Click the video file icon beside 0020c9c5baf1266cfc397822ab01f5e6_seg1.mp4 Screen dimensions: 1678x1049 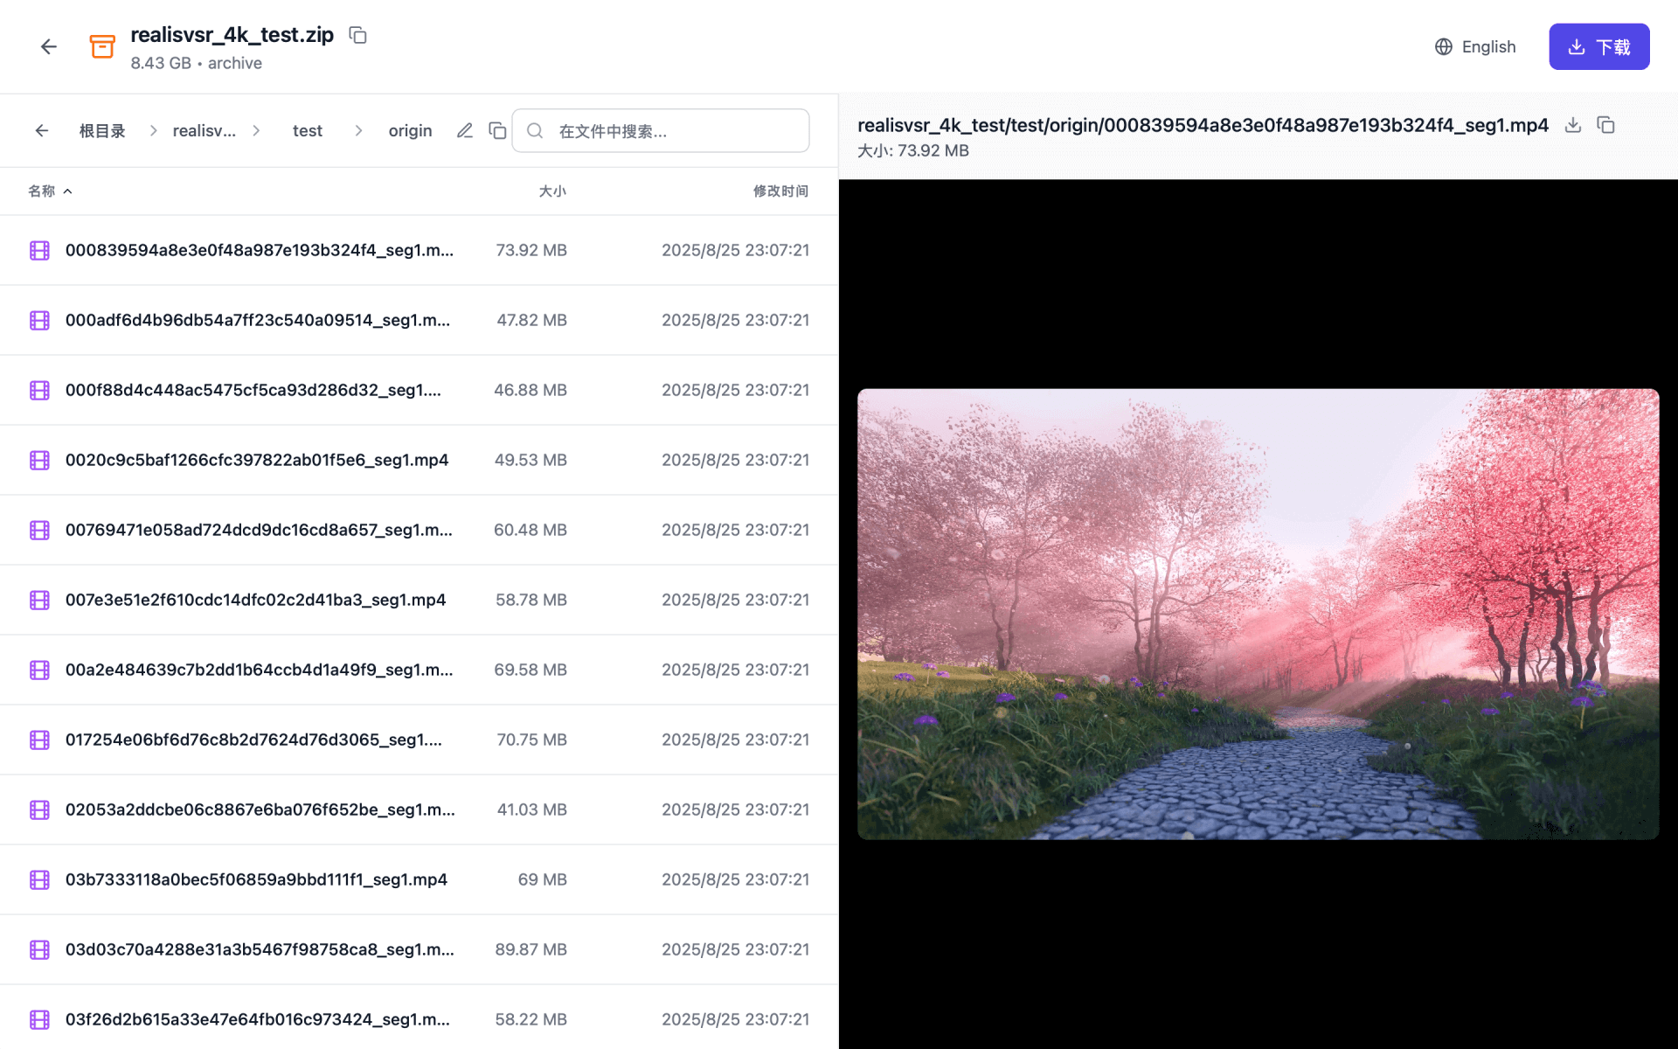38,460
